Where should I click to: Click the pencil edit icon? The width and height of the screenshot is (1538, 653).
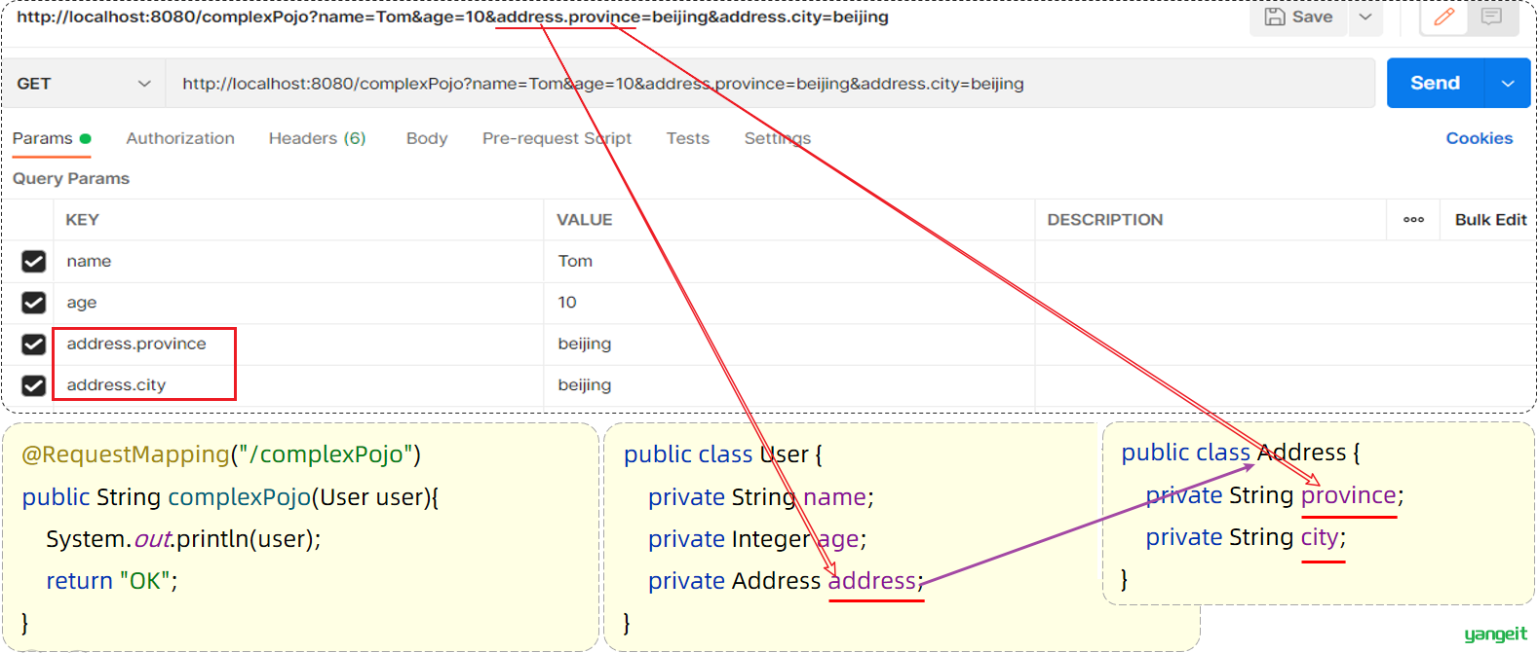(1444, 18)
